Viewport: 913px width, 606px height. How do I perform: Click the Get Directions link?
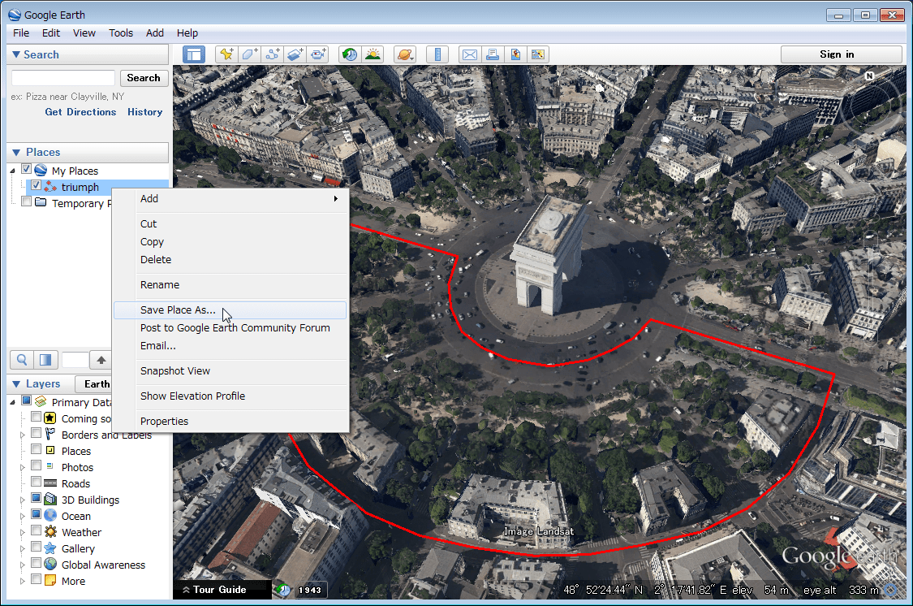tap(80, 111)
